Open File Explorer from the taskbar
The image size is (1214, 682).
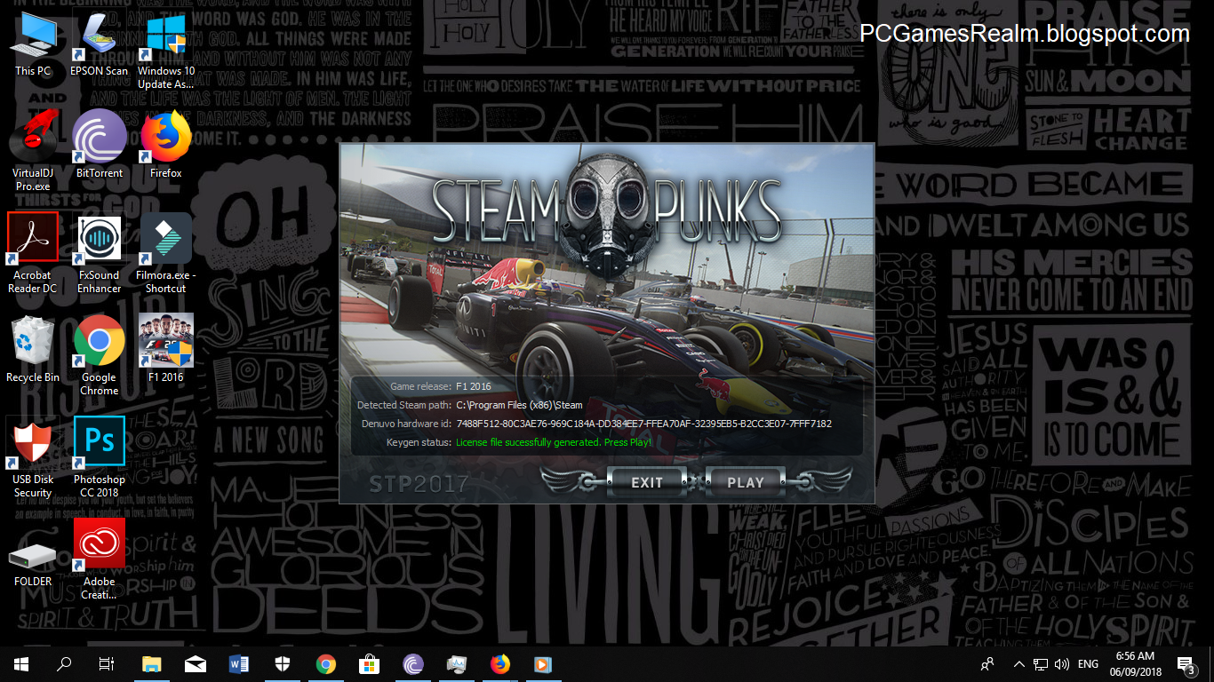pos(152,664)
